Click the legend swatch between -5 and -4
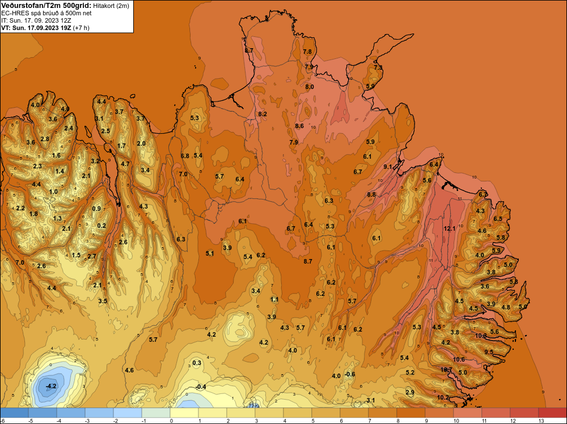The image size is (567, 424). [x=43, y=413]
